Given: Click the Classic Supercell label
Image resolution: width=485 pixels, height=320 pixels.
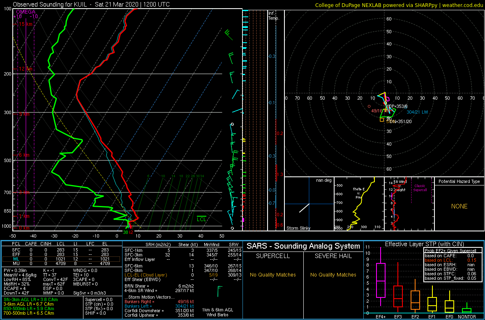Looking at the screenshot, I should pos(420,187).
